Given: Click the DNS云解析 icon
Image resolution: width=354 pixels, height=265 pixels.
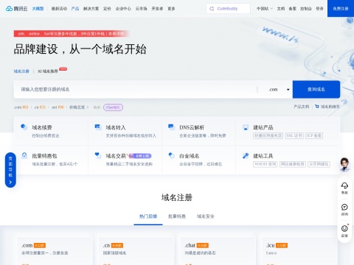Looking at the screenshot, I should (x=171, y=127).
